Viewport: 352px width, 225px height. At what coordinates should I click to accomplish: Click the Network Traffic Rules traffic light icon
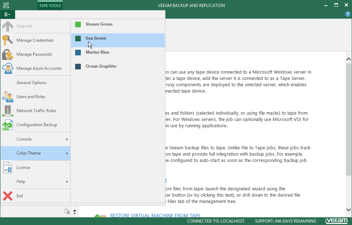(x=7, y=111)
